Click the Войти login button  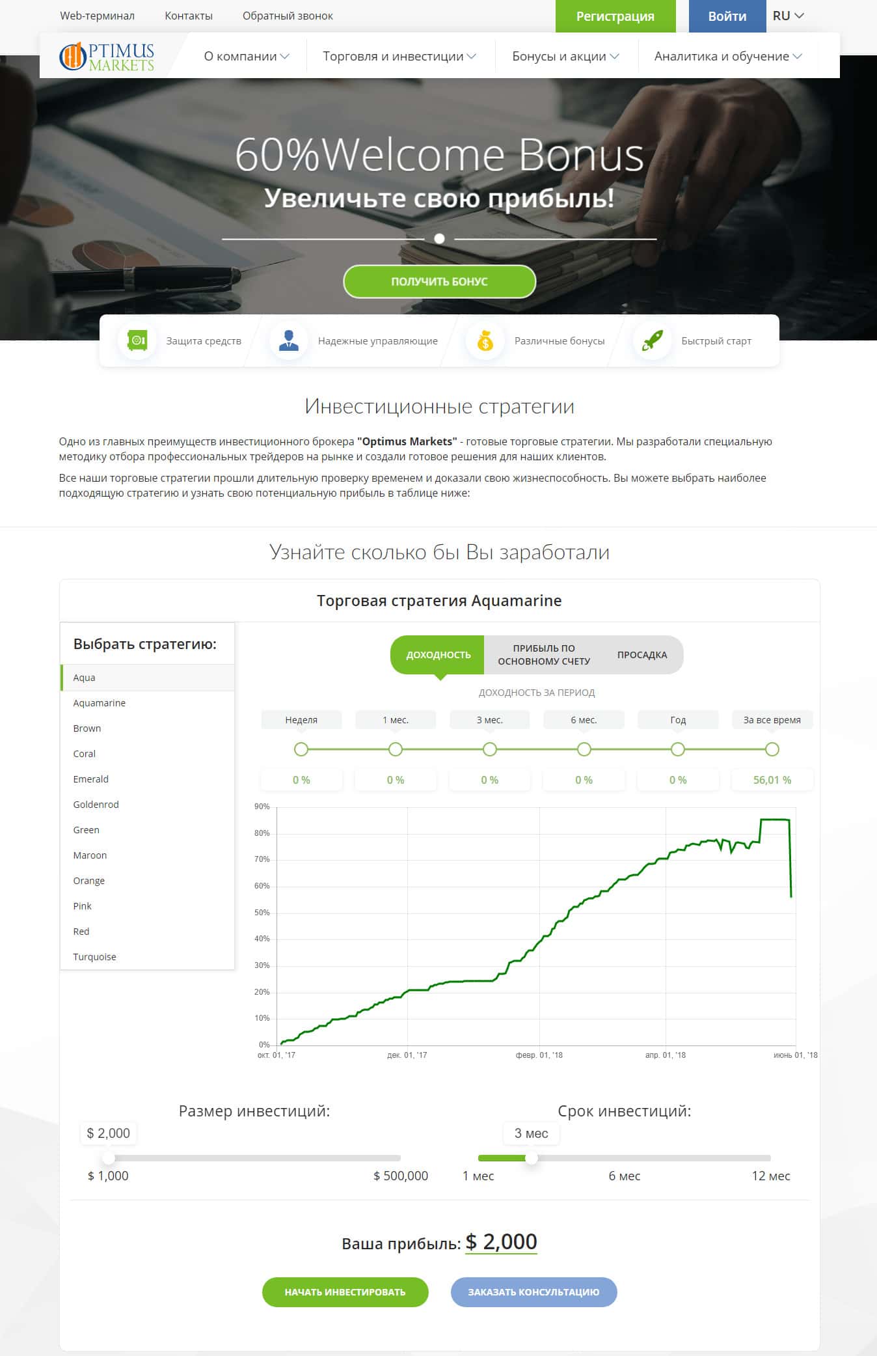(x=727, y=16)
